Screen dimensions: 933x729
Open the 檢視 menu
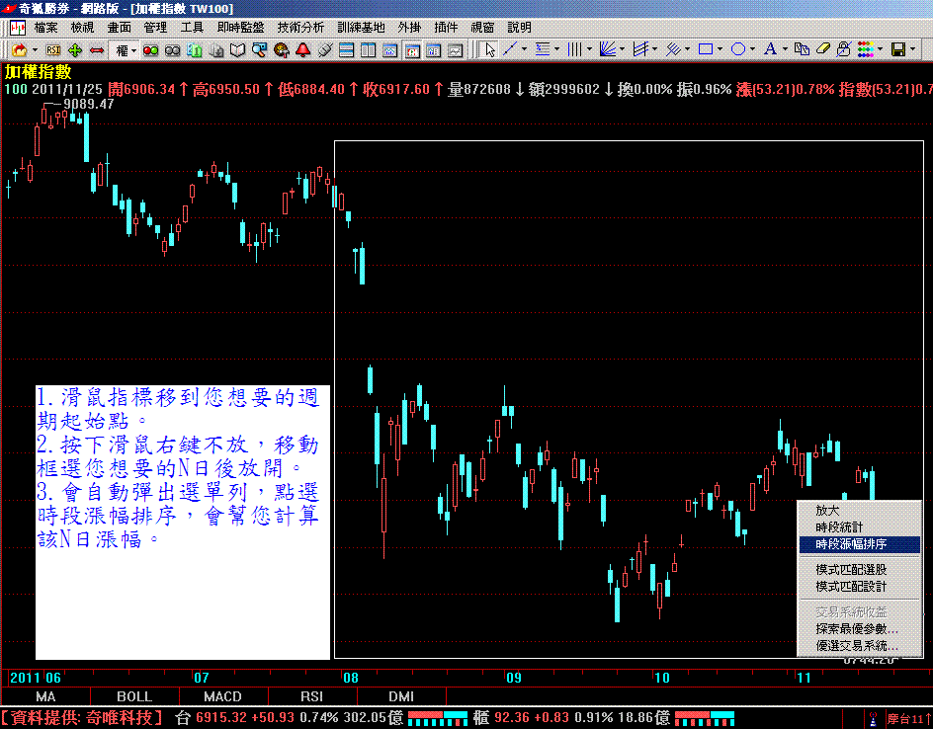click(x=82, y=28)
